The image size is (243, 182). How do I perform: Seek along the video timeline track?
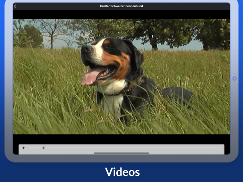pos(125,148)
